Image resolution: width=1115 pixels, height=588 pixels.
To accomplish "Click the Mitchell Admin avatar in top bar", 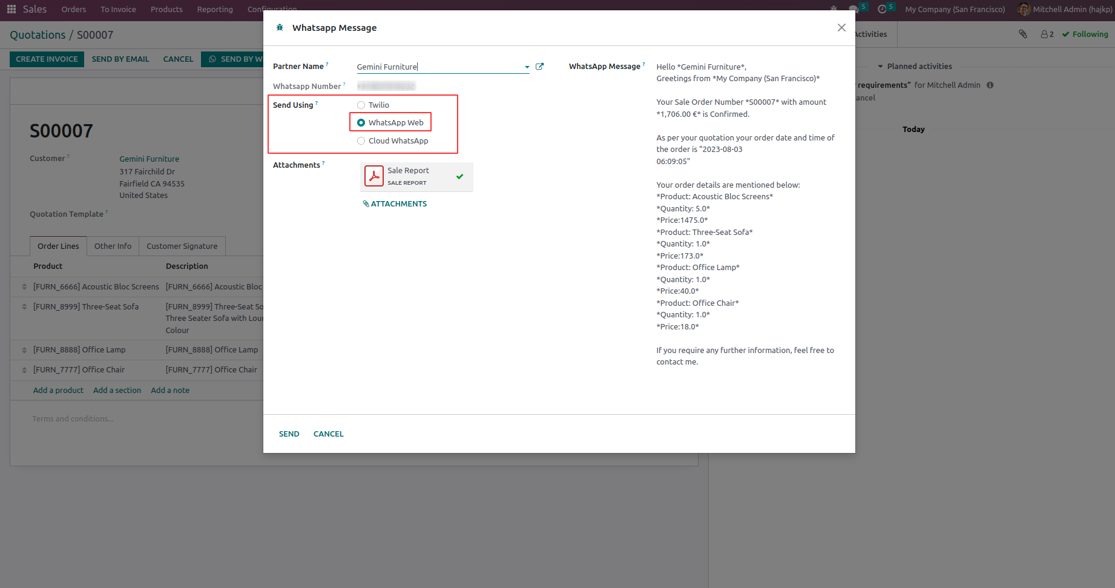I will 1024,9.
